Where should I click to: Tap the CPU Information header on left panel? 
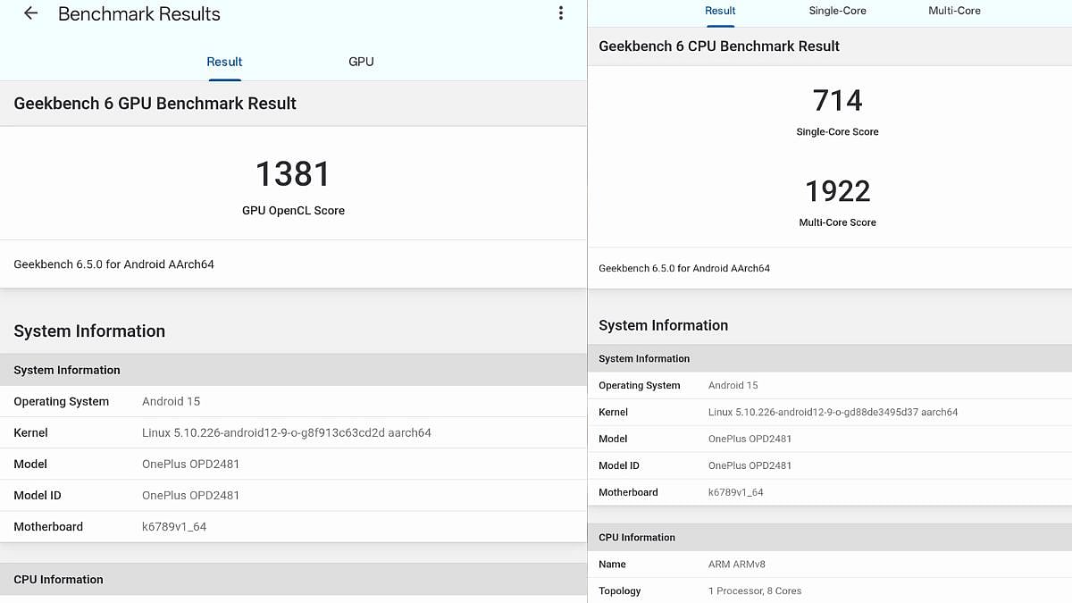[58, 579]
